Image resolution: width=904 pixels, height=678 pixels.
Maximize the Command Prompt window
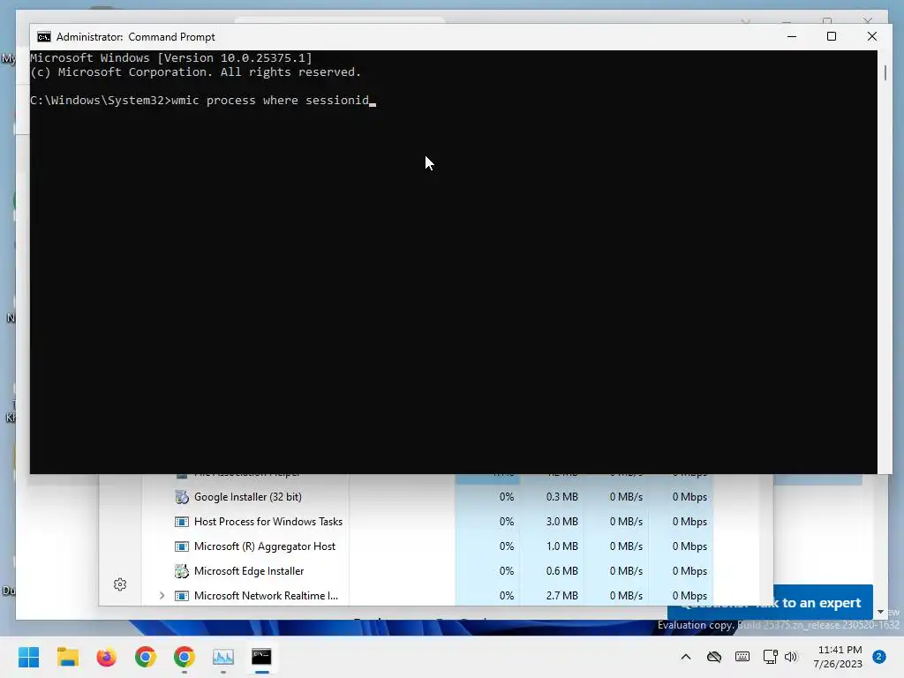pyautogui.click(x=832, y=36)
